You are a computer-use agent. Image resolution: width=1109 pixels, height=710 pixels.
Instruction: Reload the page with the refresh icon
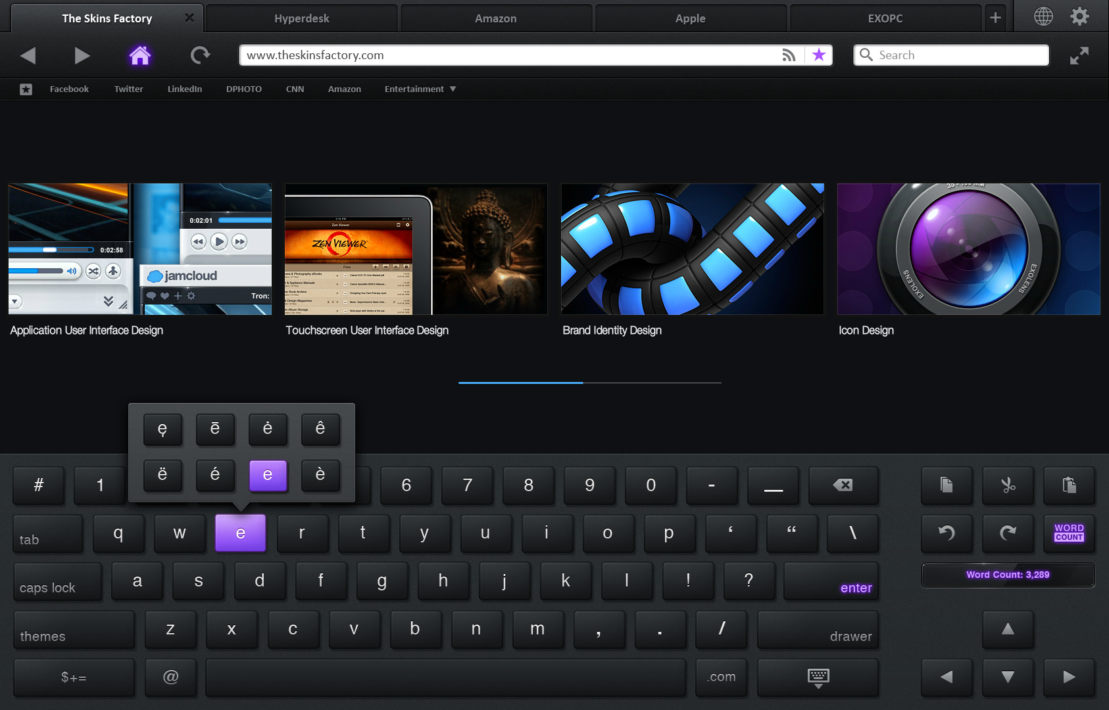(x=200, y=55)
